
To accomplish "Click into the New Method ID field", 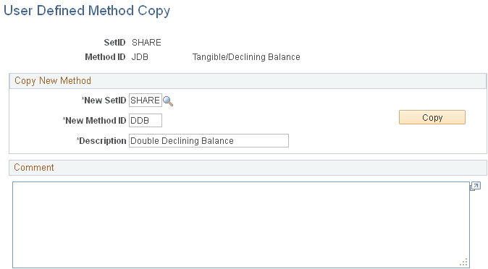I will [146, 120].
